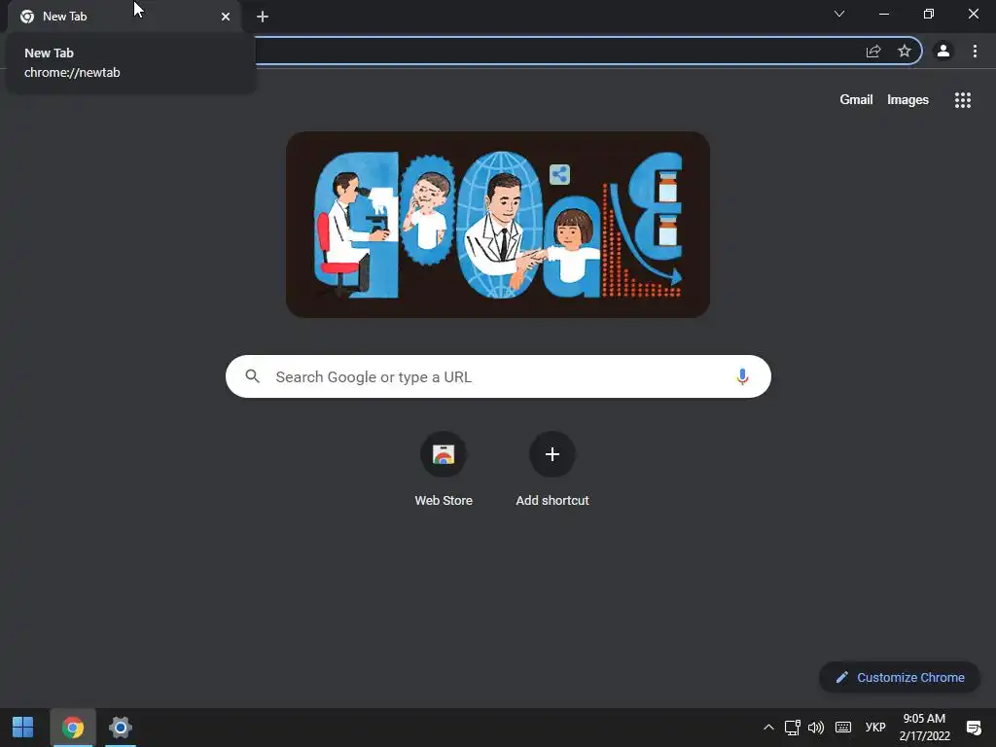Click the Google Doodle image
996x747 pixels.
(x=497, y=225)
